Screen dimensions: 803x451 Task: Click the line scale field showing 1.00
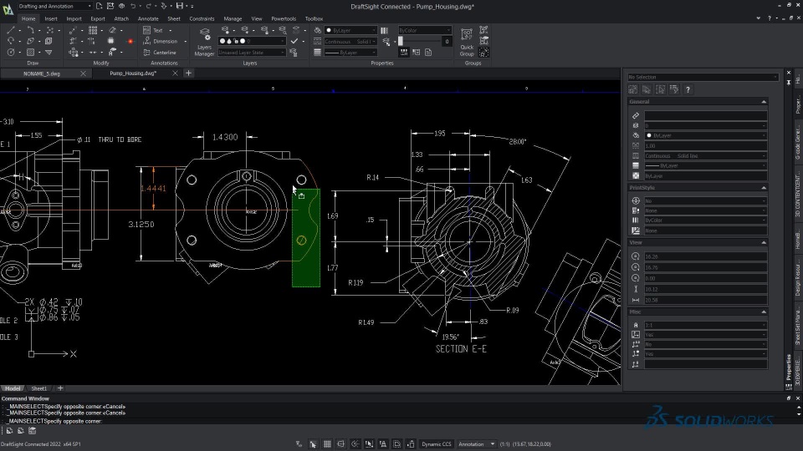point(706,145)
